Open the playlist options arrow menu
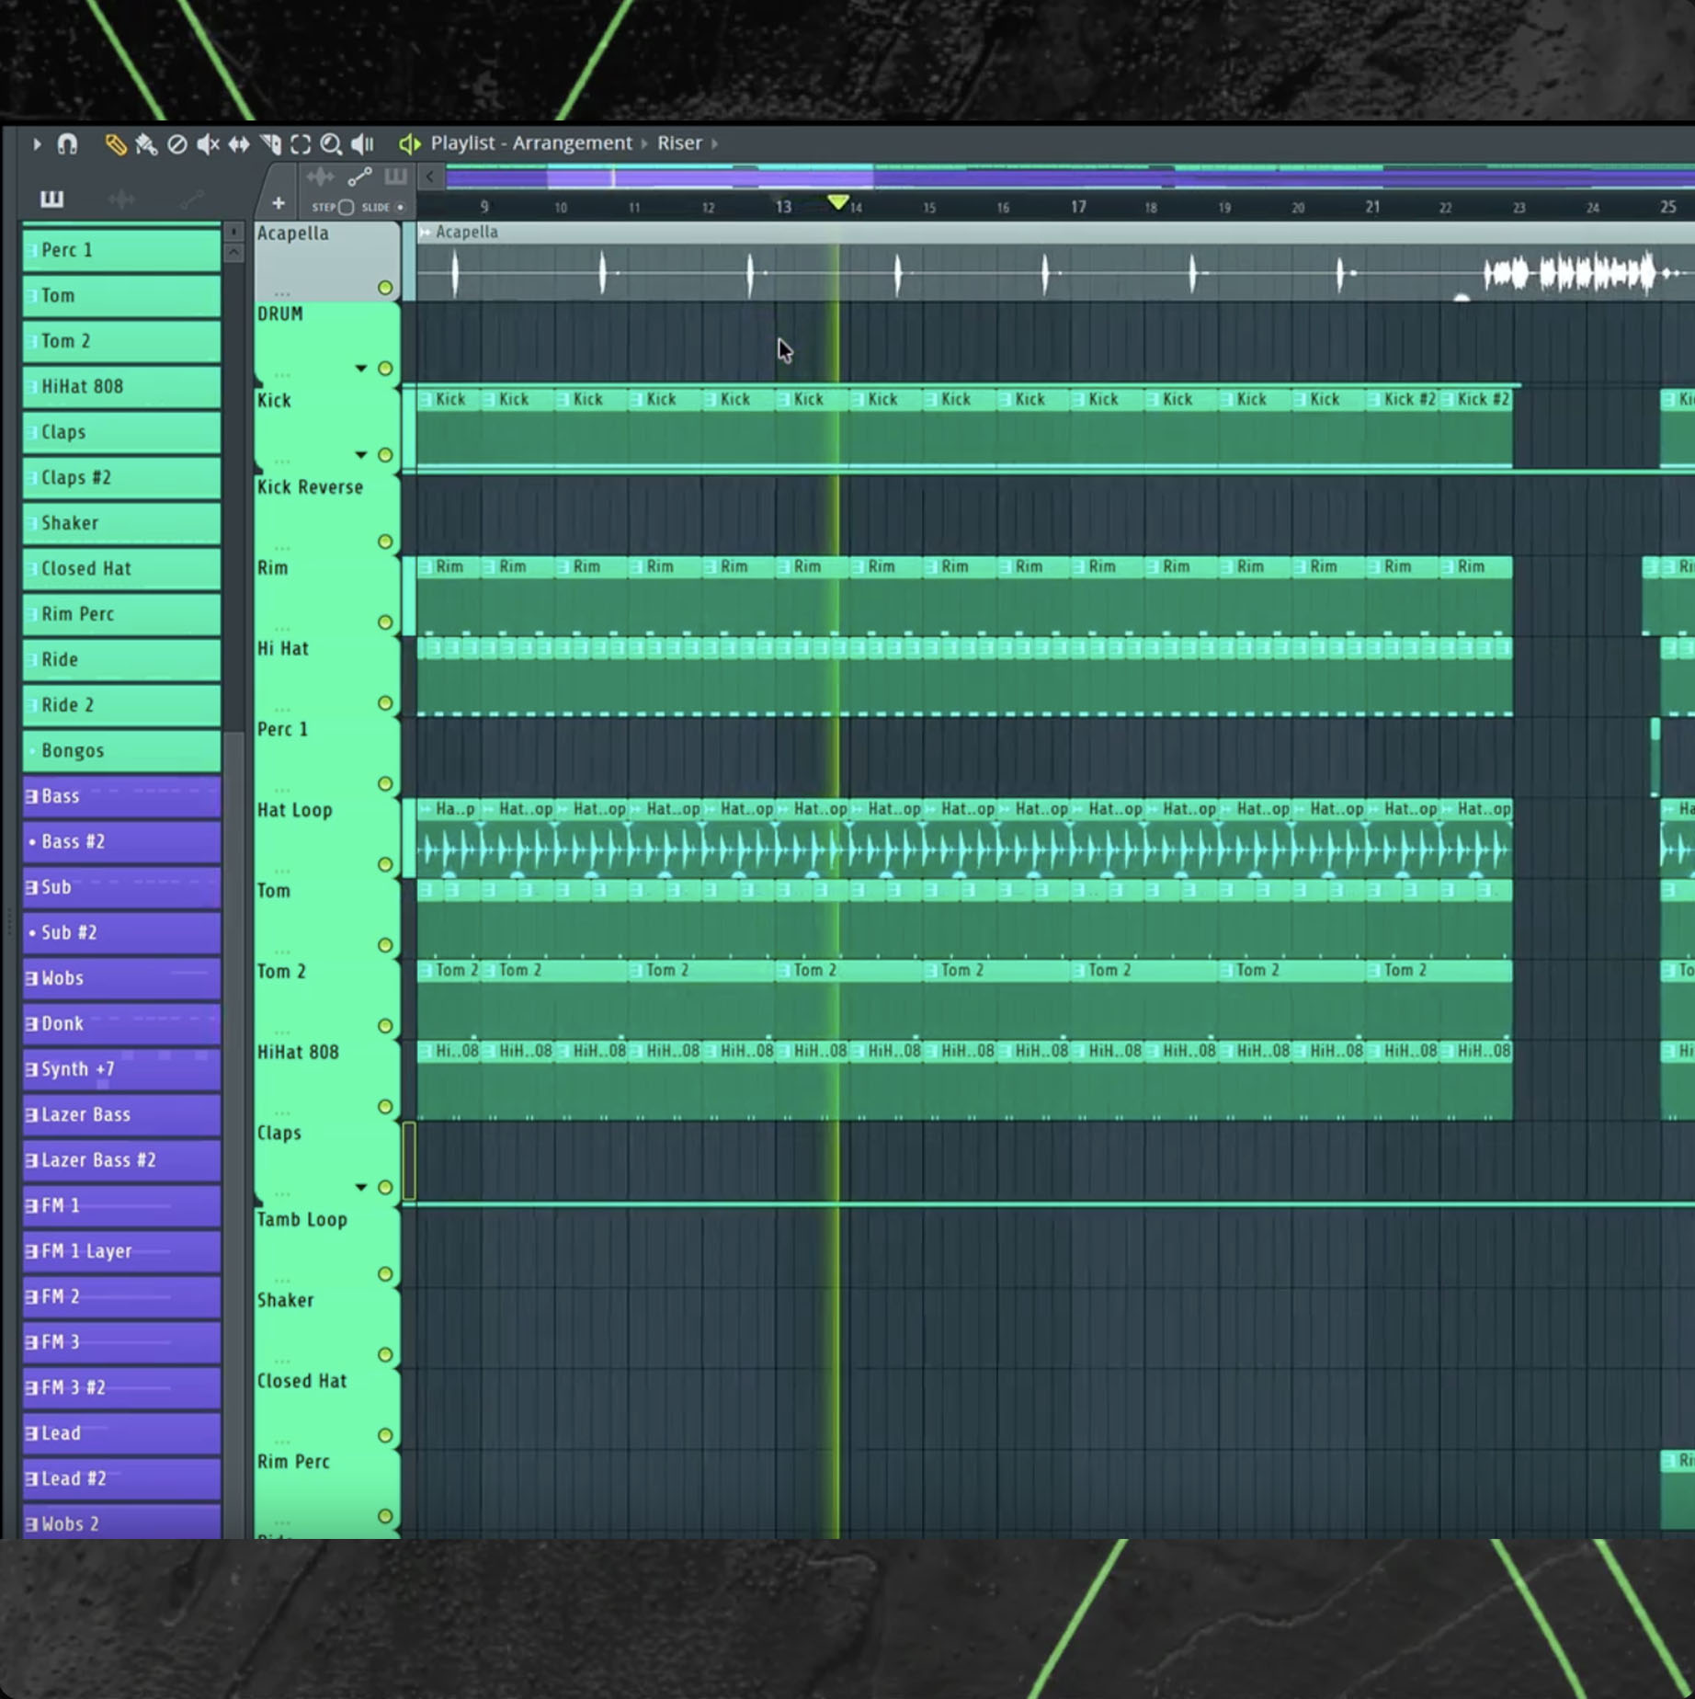1695x1699 pixels. tap(37, 143)
